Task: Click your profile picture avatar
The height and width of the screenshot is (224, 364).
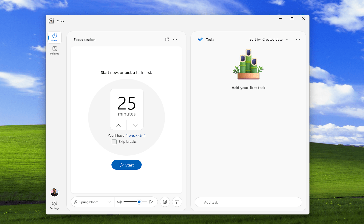Action: point(54,192)
